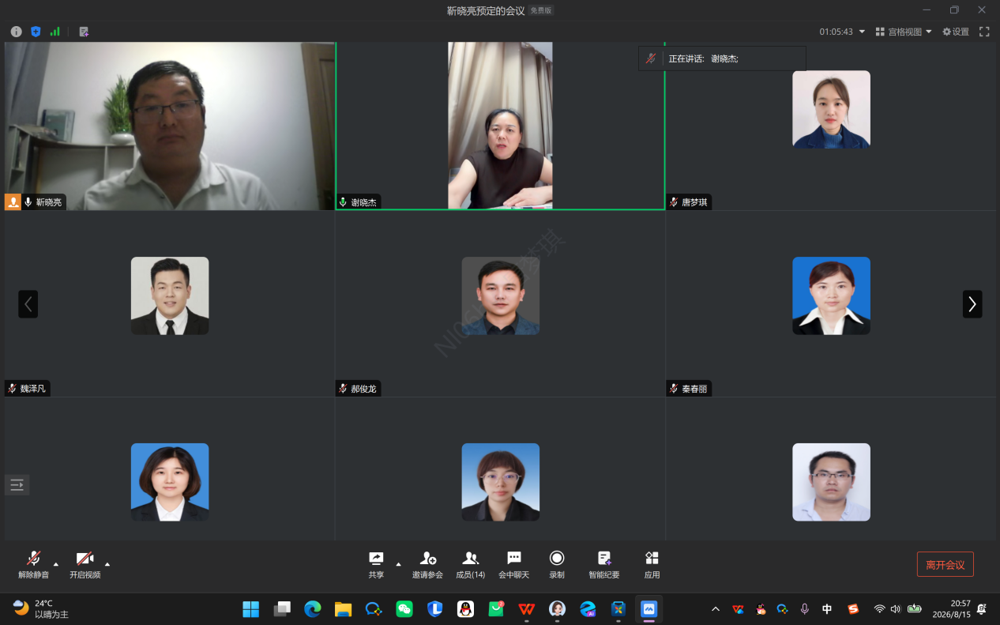This screenshot has height=625, width=1000.
Task: Expand the 宫格视图 layout dropdown
Action: 904,32
